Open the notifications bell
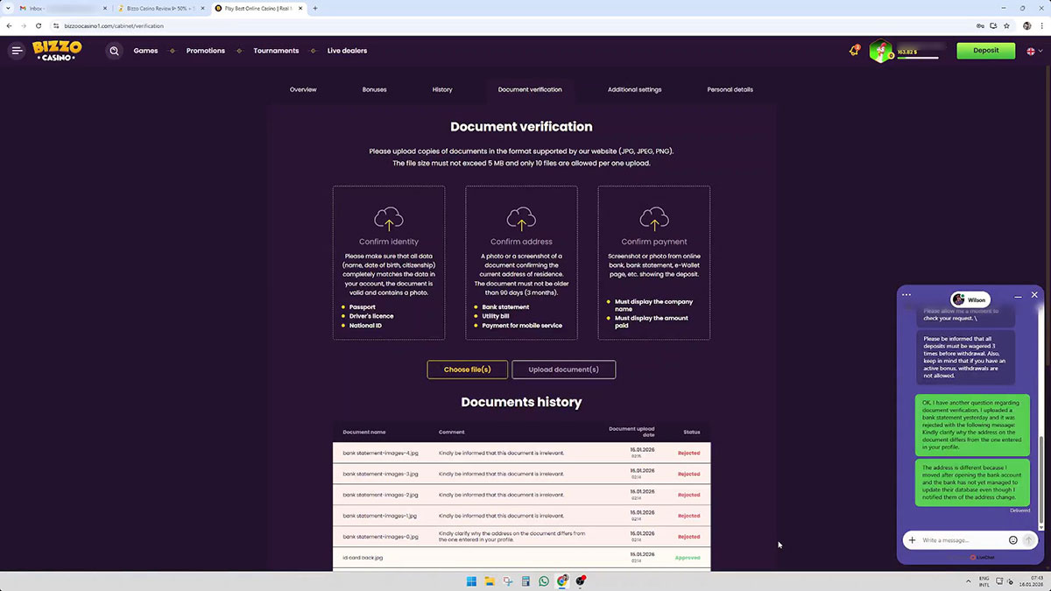 [854, 51]
